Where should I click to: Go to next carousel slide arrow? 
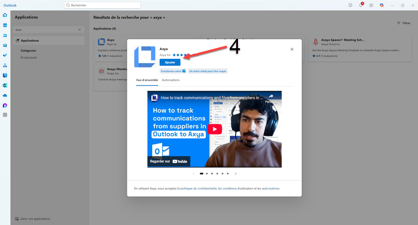pyautogui.click(x=236, y=174)
